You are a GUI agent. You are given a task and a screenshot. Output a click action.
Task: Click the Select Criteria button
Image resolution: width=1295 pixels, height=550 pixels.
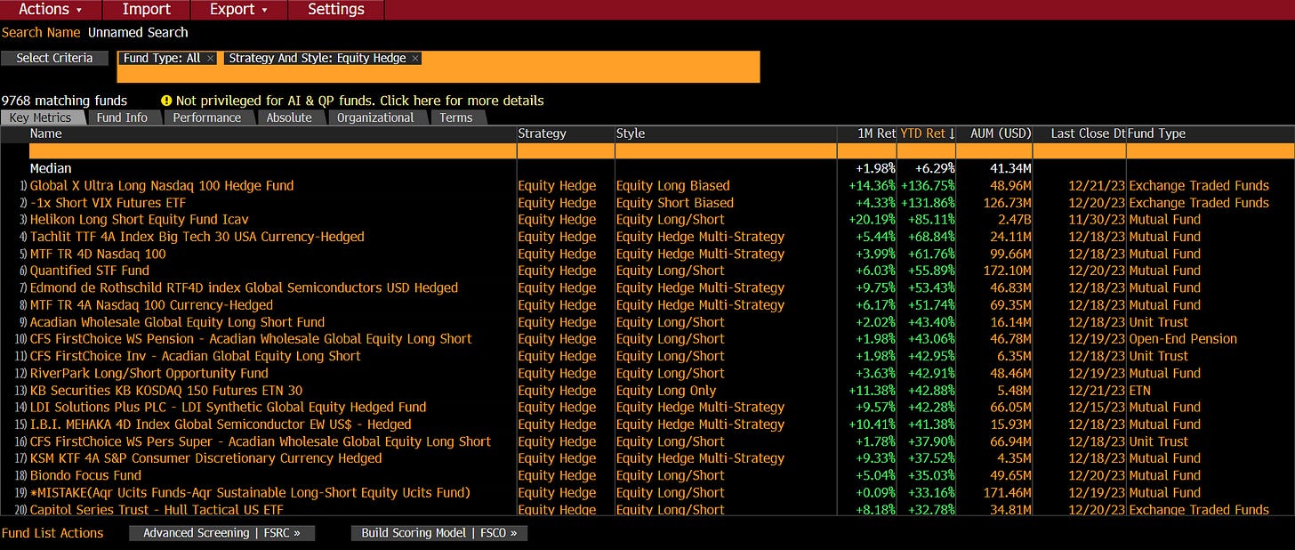(54, 58)
